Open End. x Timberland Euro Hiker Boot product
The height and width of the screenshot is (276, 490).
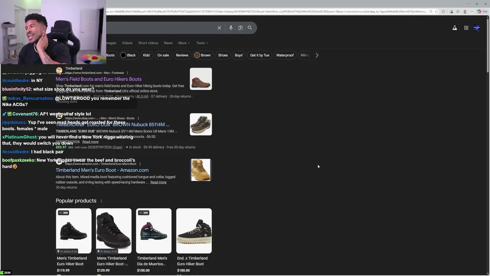(194, 240)
